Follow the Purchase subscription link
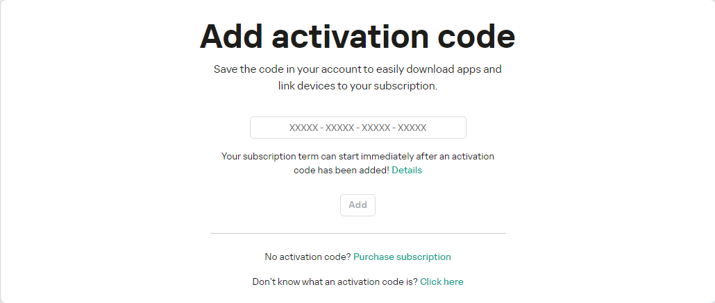715x303 pixels. [x=402, y=257]
